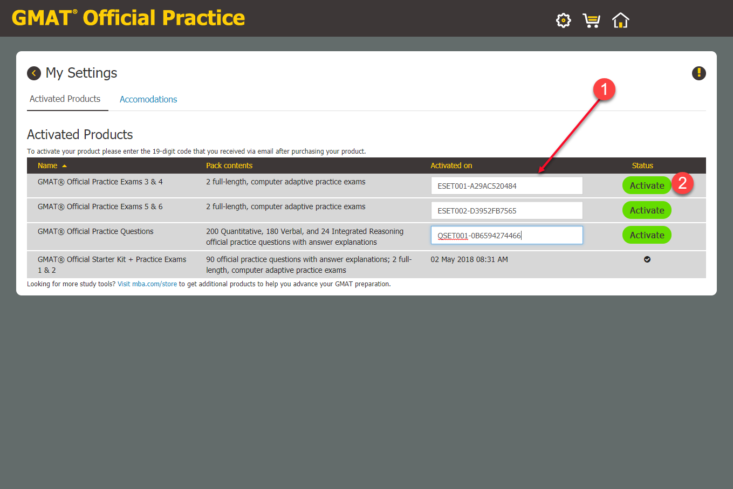Activate Practice Exams 5 & 6
733x489 pixels.
coord(647,210)
